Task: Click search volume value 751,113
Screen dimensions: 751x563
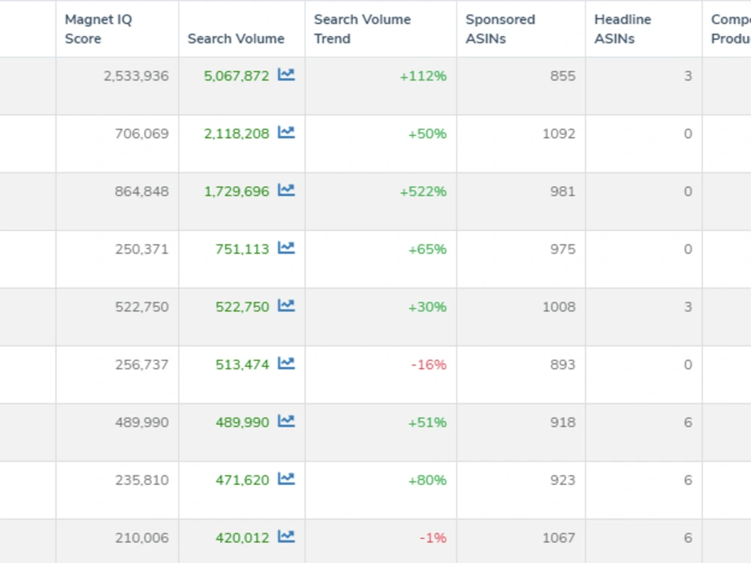Action: 243,249
